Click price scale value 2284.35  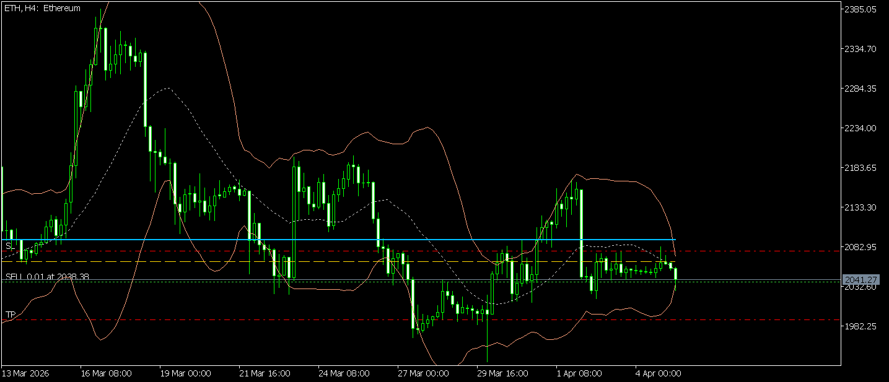pos(862,89)
